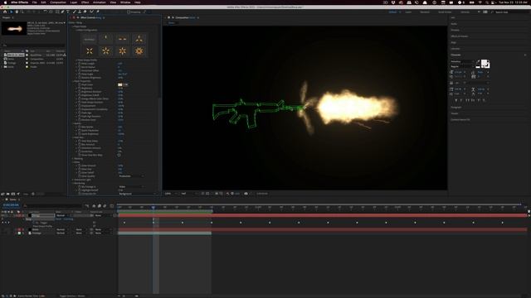
Task: Choose the eight-point flash configuration
Action: pyautogui.click(x=139, y=51)
